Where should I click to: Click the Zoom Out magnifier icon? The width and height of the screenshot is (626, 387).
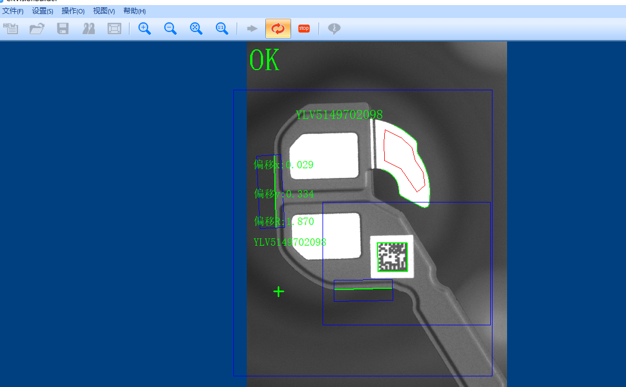pos(171,29)
